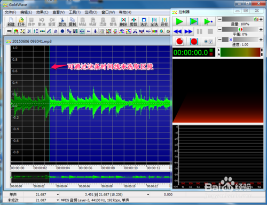Click the Copy (复制) toolbar icon
The image size is (267, 205).
(x=72, y=22)
